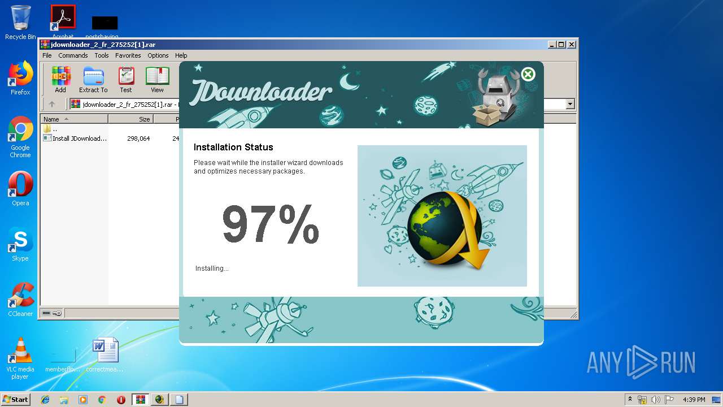Switch to JDownloader installer taskbar button
The image size is (723, 407).
159,400
